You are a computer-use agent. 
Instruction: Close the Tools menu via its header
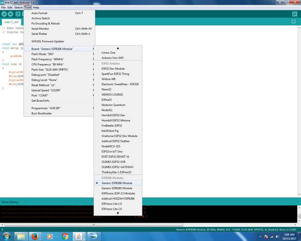point(28,7)
